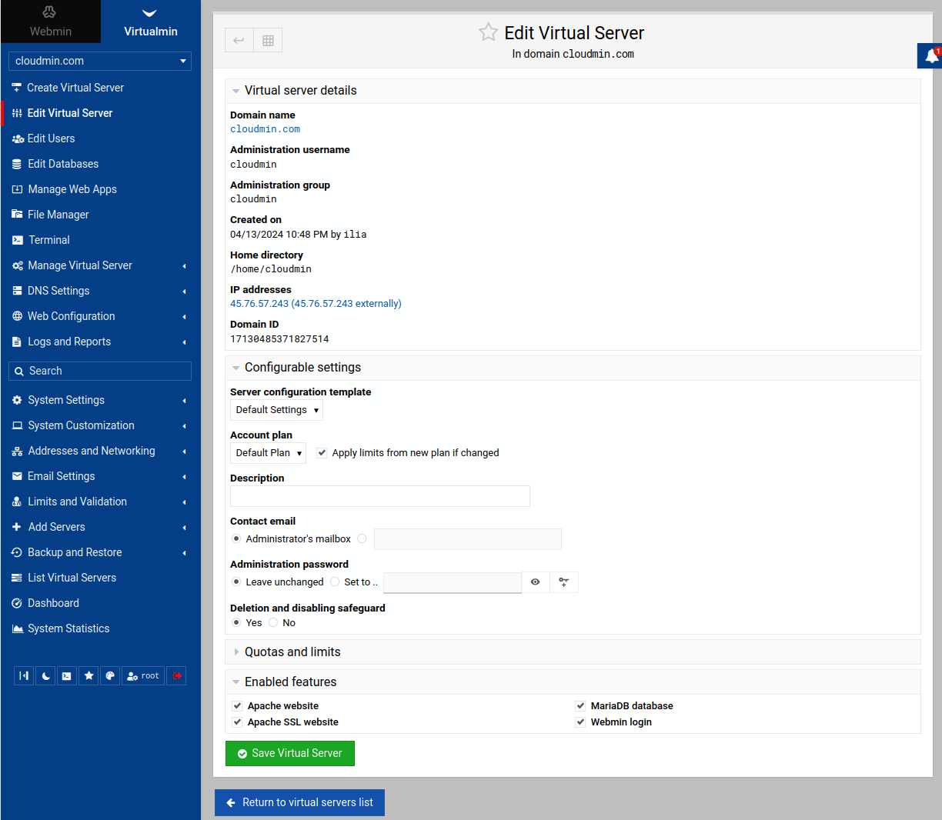Select No for deletion safeguard
The height and width of the screenshot is (820, 942).
(x=273, y=623)
